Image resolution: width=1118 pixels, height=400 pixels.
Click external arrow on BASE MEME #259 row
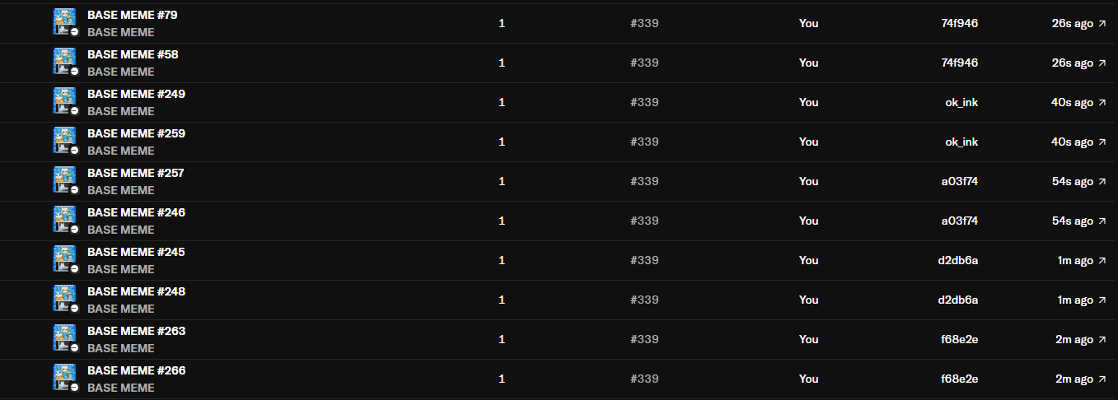[x=1102, y=142]
